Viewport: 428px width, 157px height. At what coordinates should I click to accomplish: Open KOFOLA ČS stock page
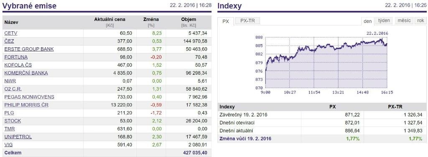click(18, 65)
